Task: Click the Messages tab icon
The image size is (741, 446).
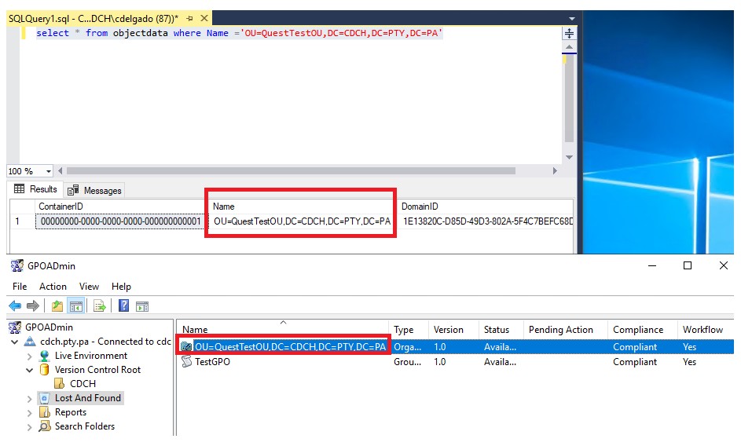Action: click(73, 190)
